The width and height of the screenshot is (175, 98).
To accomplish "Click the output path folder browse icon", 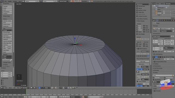I will pyautogui.click(x=173, y=75).
